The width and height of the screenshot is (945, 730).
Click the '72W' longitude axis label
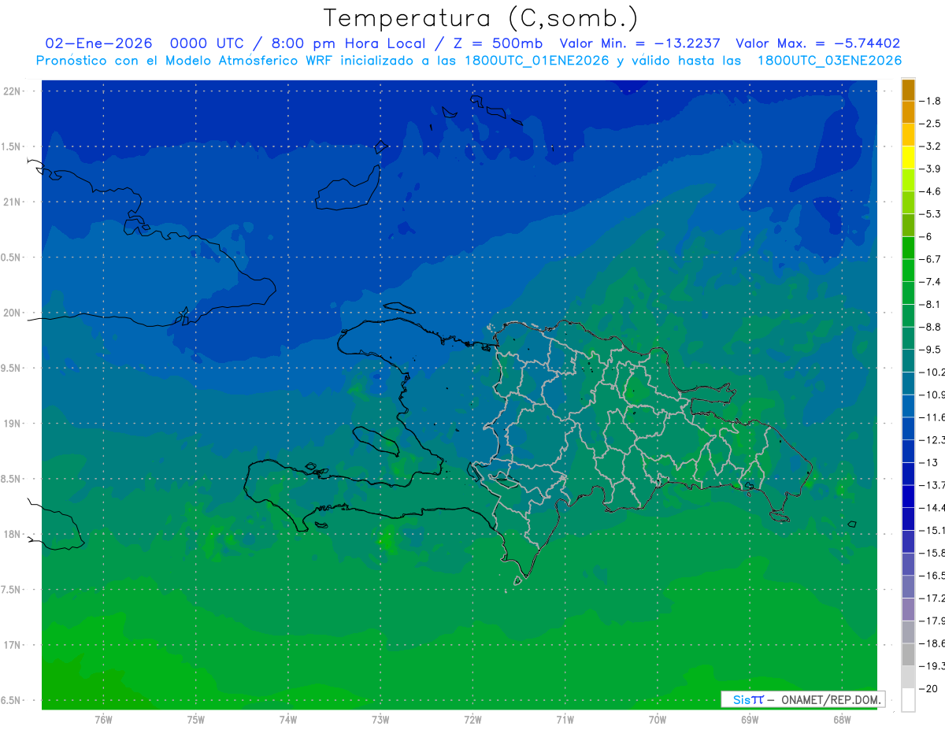(472, 719)
